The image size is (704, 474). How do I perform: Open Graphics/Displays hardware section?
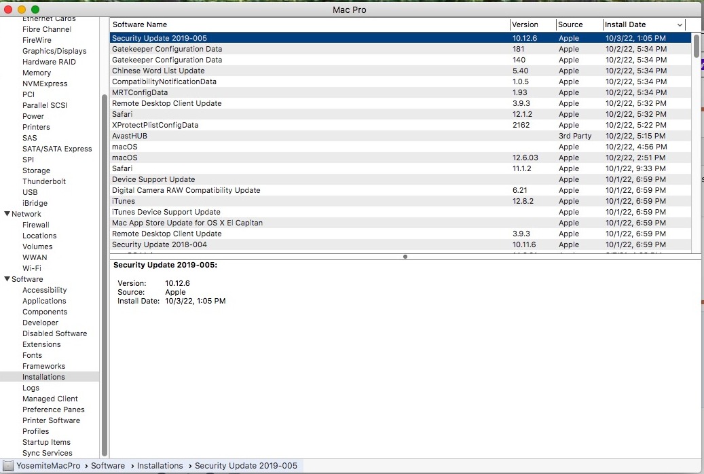tap(54, 51)
